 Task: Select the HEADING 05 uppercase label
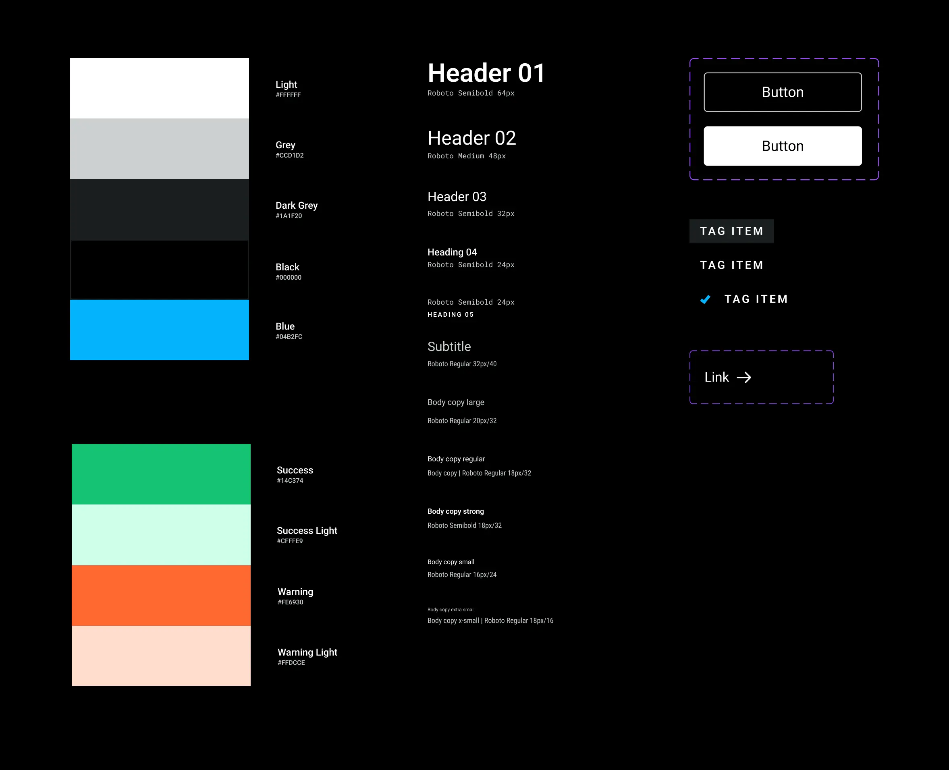tap(450, 314)
